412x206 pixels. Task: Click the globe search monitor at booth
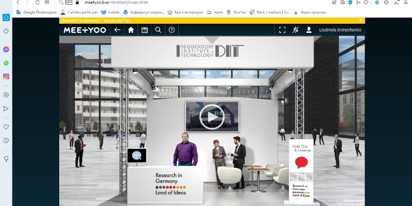coord(136,156)
